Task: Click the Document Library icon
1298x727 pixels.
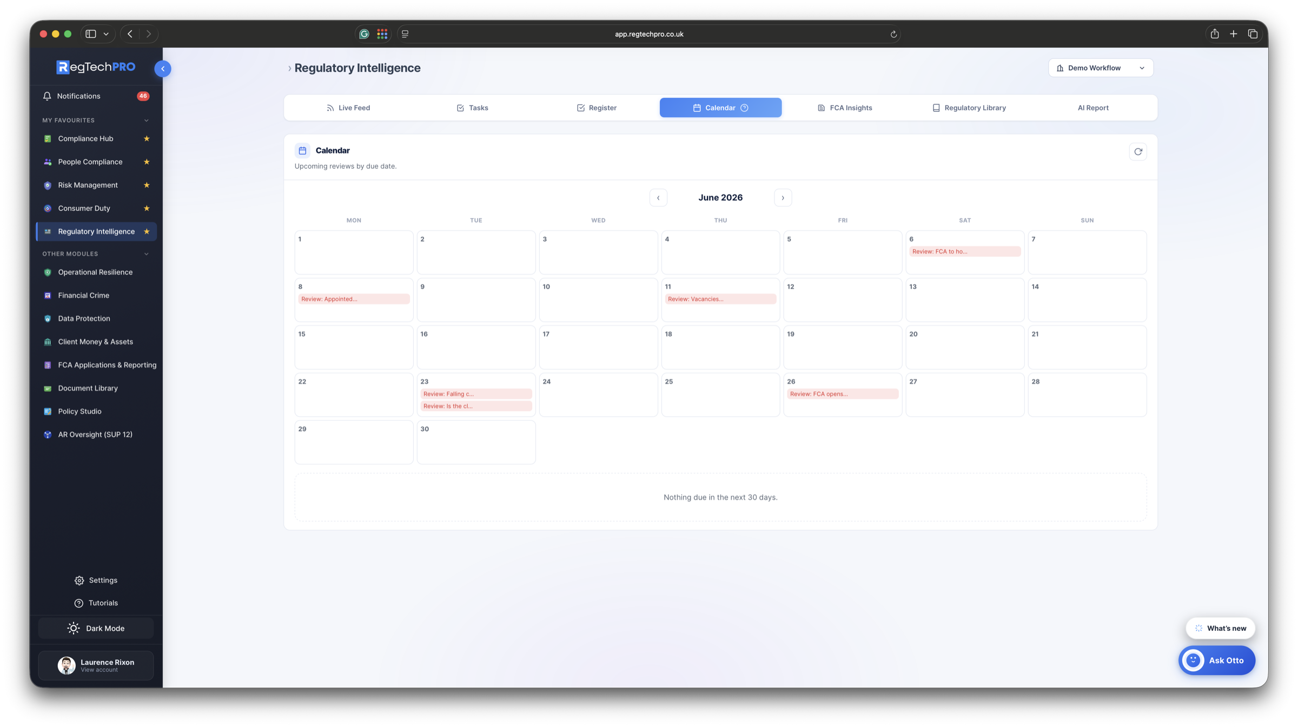Action: click(x=48, y=389)
